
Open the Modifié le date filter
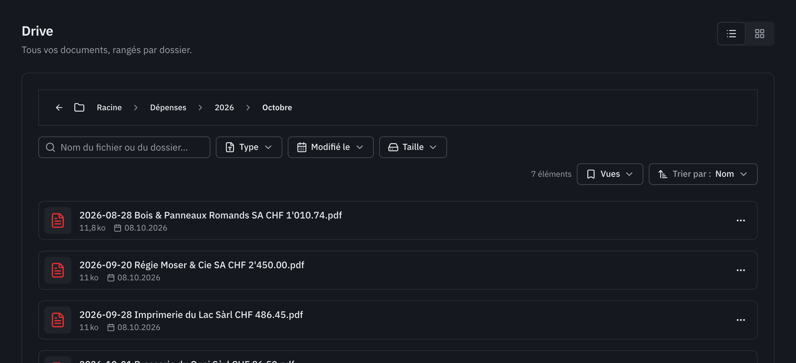(x=331, y=147)
